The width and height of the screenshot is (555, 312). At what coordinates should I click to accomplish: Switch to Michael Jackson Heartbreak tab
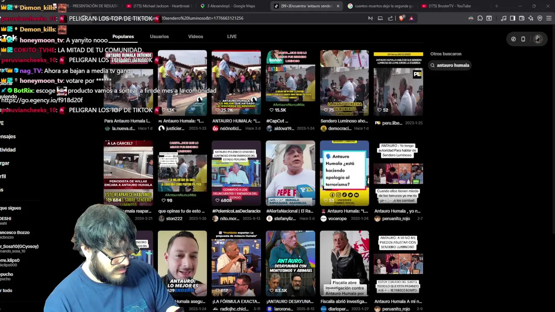160,6
